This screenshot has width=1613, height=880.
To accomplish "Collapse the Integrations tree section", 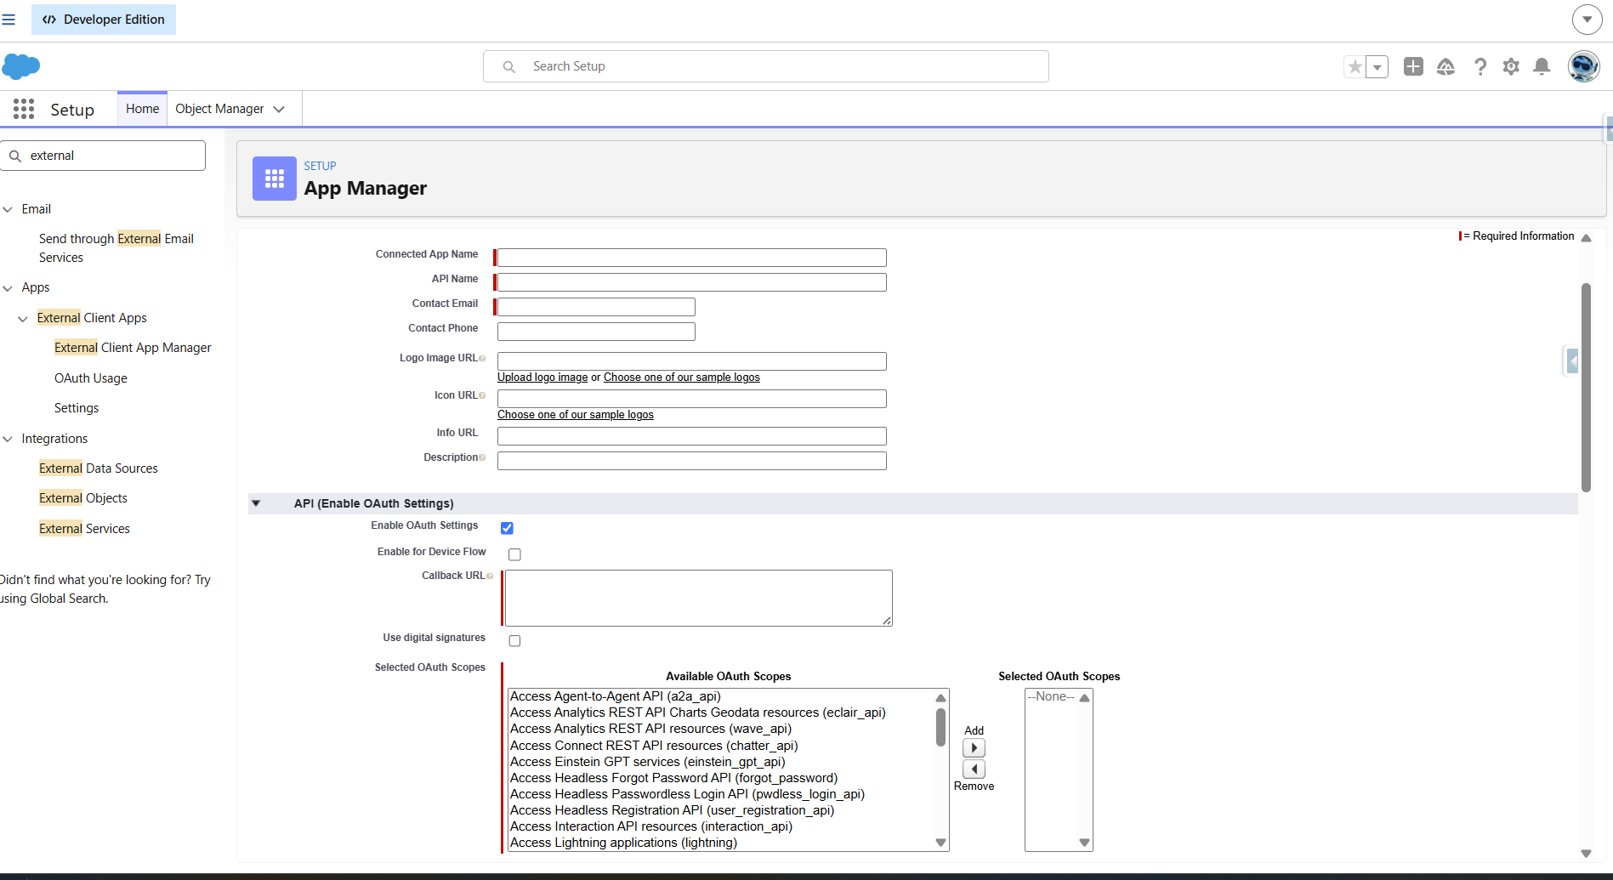I will pos(8,440).
